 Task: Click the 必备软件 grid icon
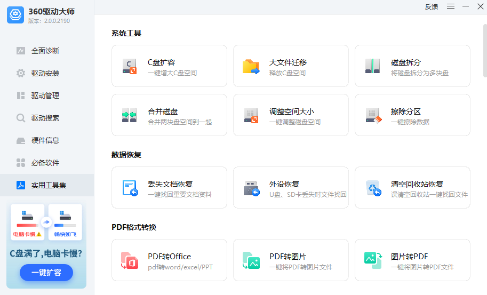[x=21, y=163]
